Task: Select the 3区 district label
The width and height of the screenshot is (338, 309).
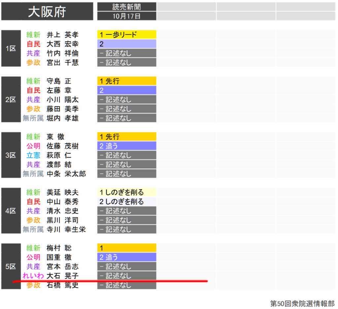Action: [x=11, y=155]
